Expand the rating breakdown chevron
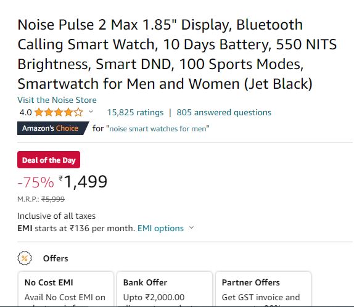Image resolution: width=354 pixels, height=307 pixels. [91, 112]
